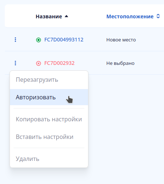Click empty area right of the context menu
164x184 pixels.
pyautogui.click(x=126, y=122)
